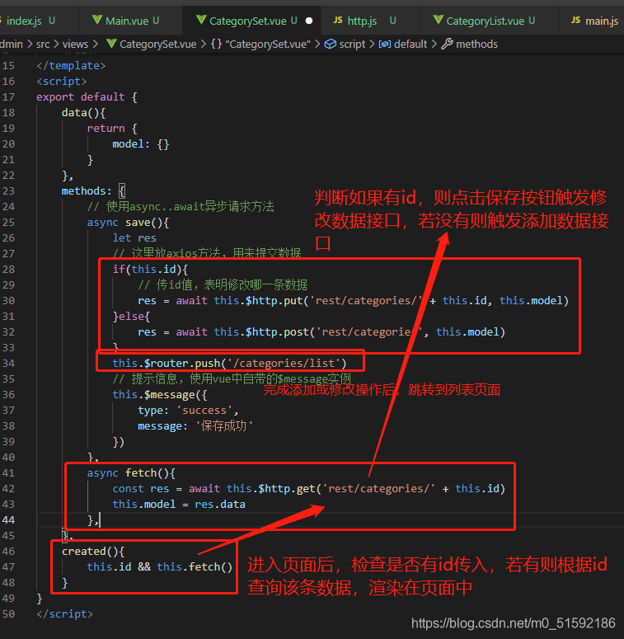Click the variable icon beside default breadcrumb
Screen dimensions: 624x639
tap(385, 44)
